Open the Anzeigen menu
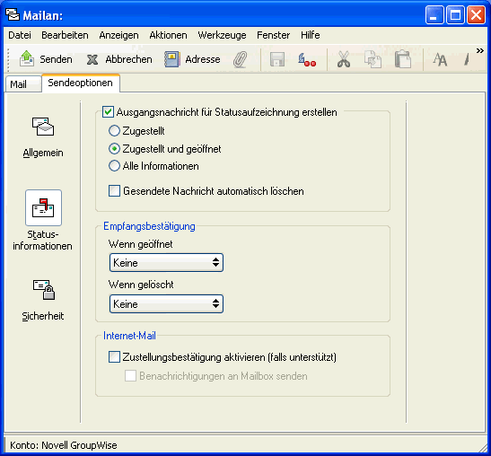The image size is (491, 456). pyautogui.click(x=118, y=35)
